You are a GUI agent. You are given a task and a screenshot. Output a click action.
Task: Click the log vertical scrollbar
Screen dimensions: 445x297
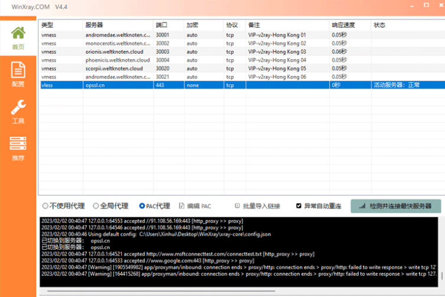[441, 276]
